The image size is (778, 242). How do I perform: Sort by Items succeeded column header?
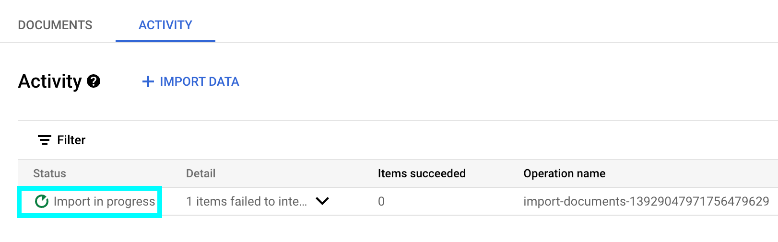[422, 173]
